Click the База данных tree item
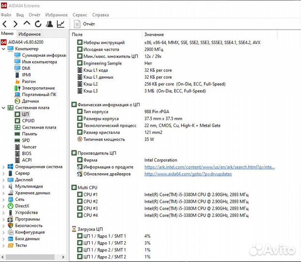301x262 pixels. pyautogui.click(x=24, y=239)
